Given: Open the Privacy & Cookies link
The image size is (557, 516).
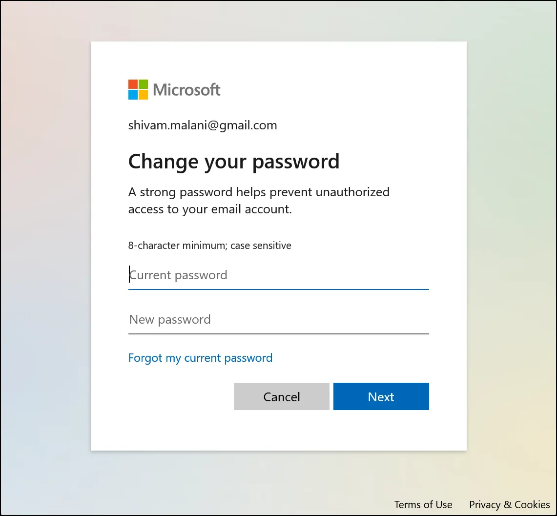Looking at the screenshot, I should (510, 505).
